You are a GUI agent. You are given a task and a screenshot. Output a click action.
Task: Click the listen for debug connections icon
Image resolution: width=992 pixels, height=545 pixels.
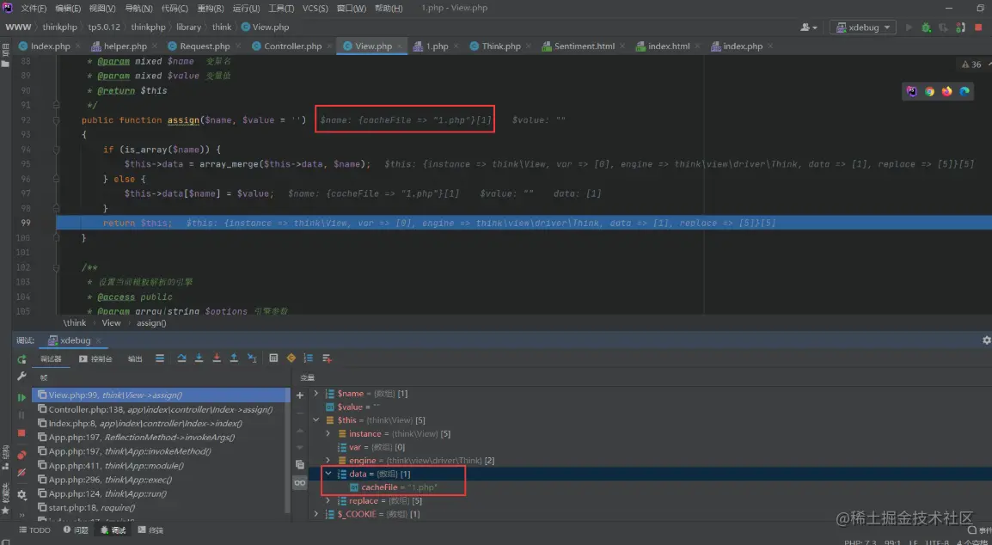click(960, 28)
